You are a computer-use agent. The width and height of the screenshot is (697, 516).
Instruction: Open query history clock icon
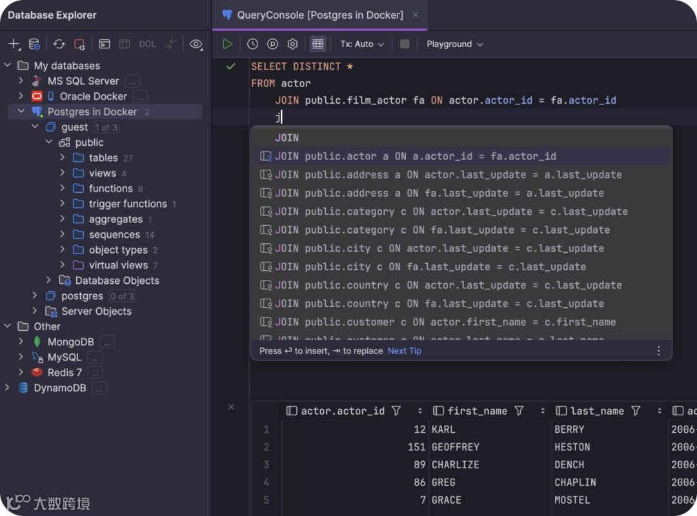[x=252, y=44]
